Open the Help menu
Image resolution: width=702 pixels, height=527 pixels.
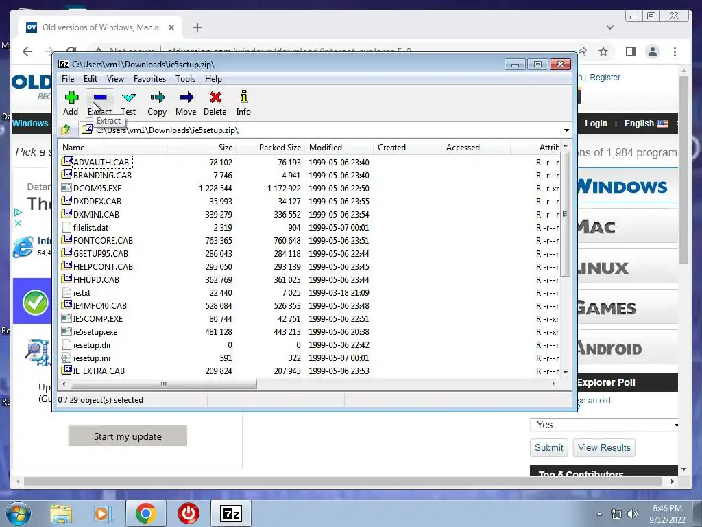coord(214,79)
